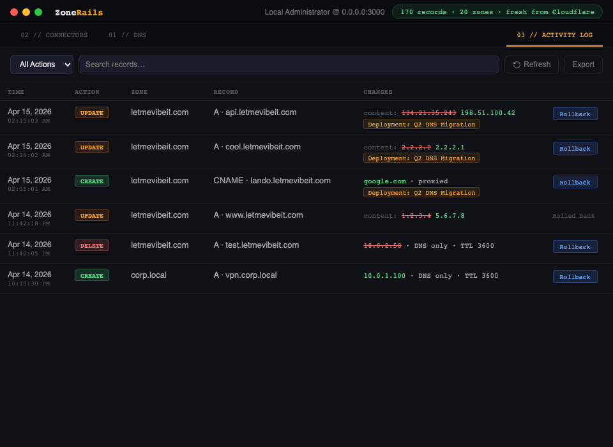The width and height of the screenshot is (613, 447).
Task: Open the 01 // DNS tab
Action: [x=127, y=35]
